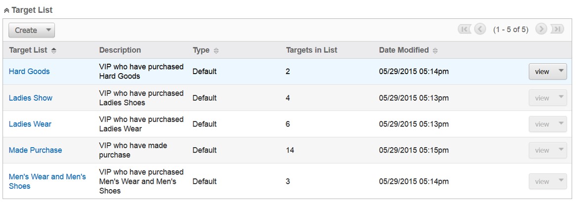Open Men's Wear and Men's Shoes link

click(x=47, y=181)
